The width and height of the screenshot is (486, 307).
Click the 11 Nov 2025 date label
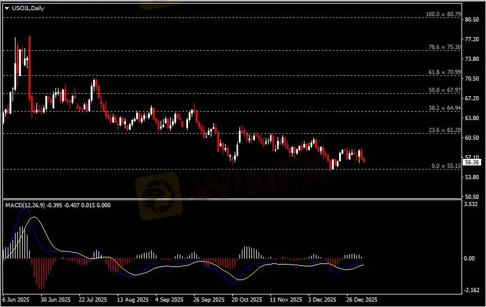(x=286, y=300)
